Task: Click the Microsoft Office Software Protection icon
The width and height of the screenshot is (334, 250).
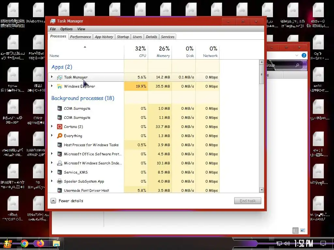Action: pos(60,154)
